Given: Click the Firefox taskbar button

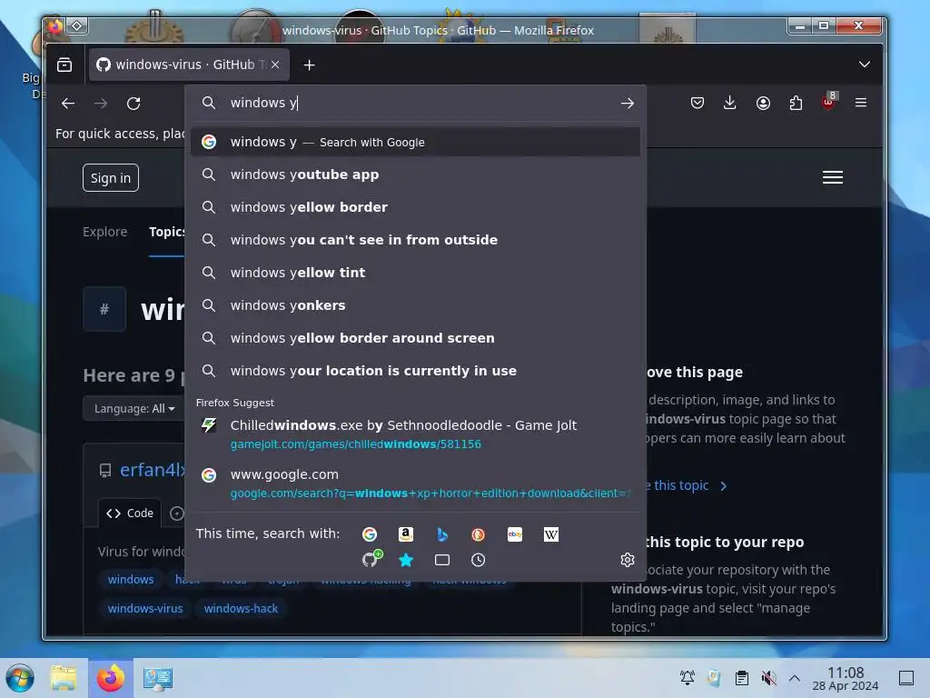Looking at the screenshot, I should (x=110, y=678).
